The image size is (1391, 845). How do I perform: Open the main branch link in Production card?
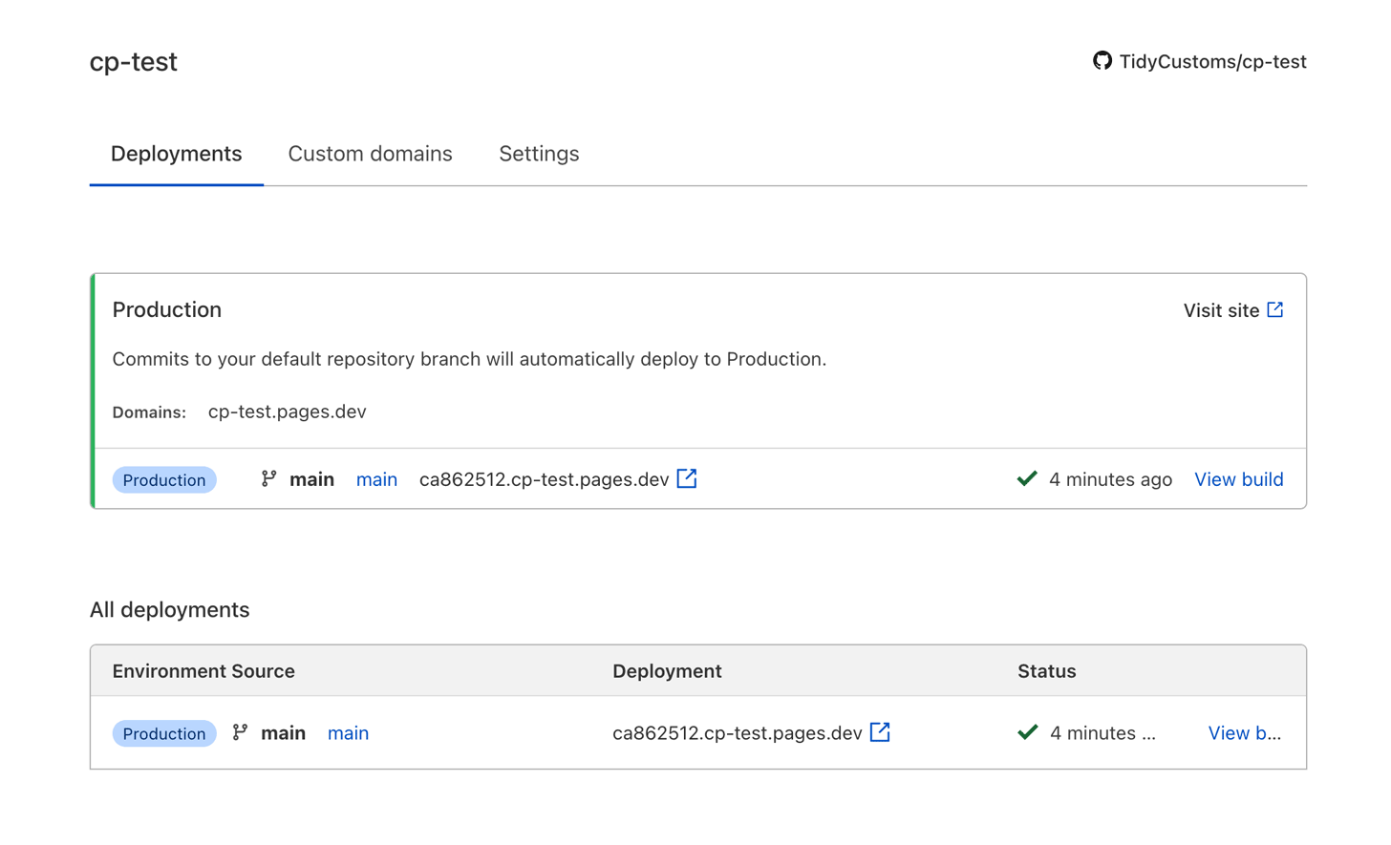(x=376, y=478)
